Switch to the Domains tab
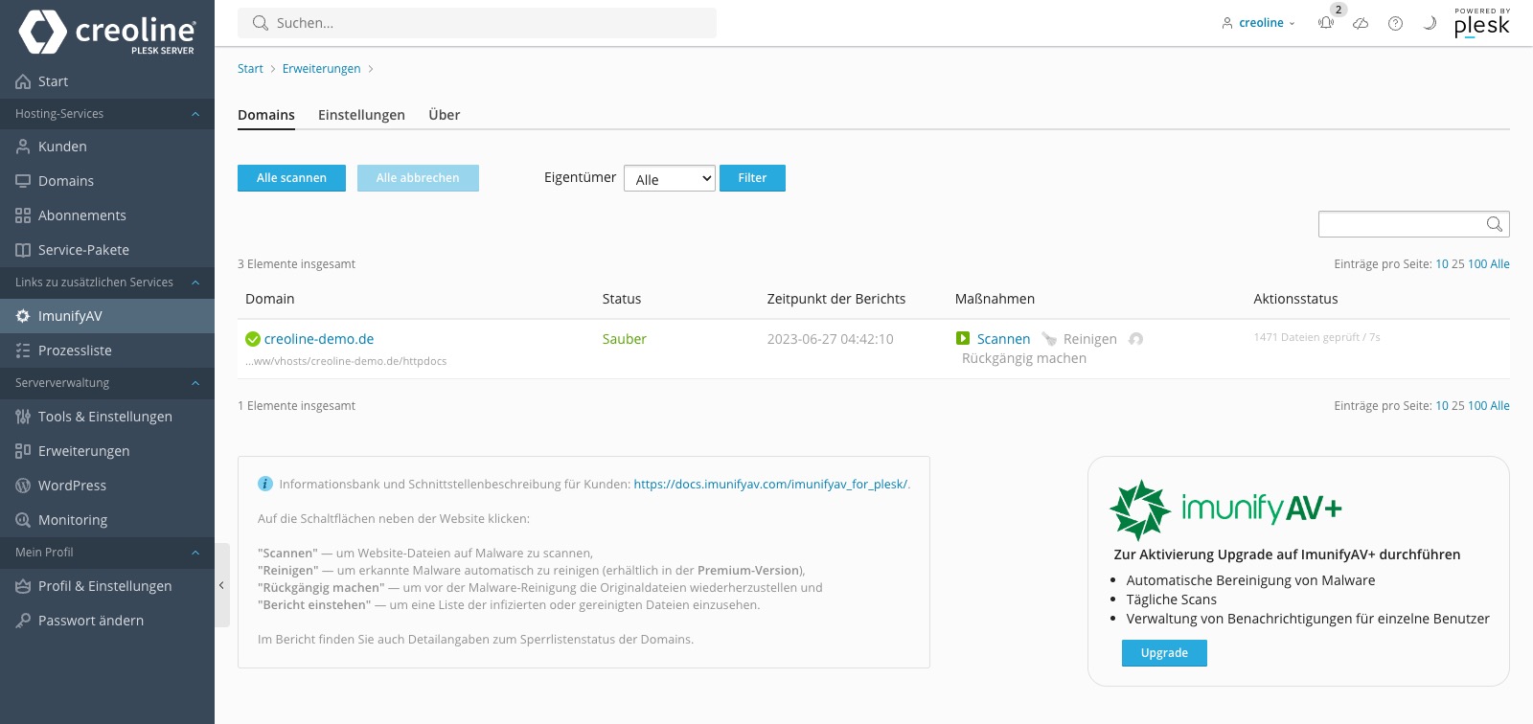The image size is (1533, 724). (266, 115)
